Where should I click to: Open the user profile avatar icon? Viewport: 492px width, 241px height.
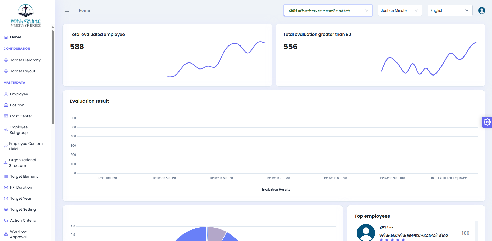pyautogui.click(x=482, y=10)
